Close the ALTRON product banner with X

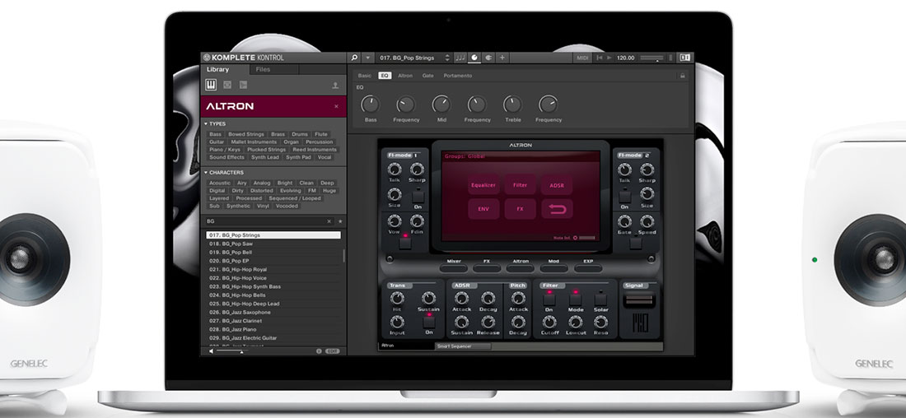pyautogui.click(x=336, y=106)
